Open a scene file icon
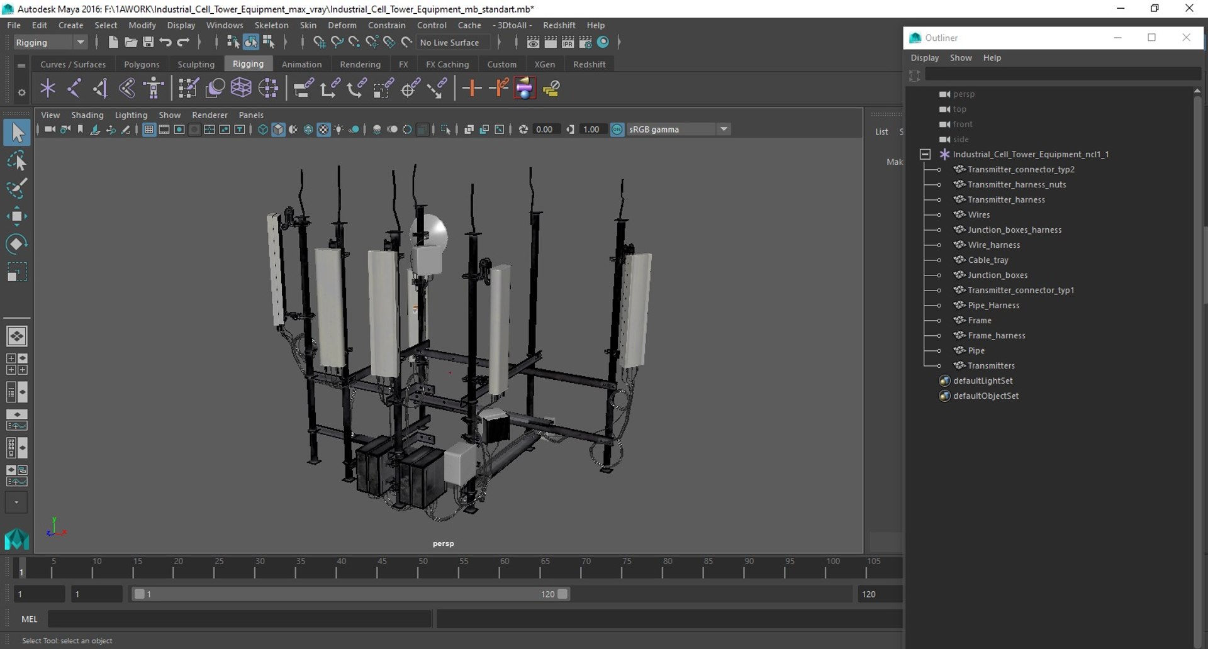 pyautogui.click(x=131, y=42)
